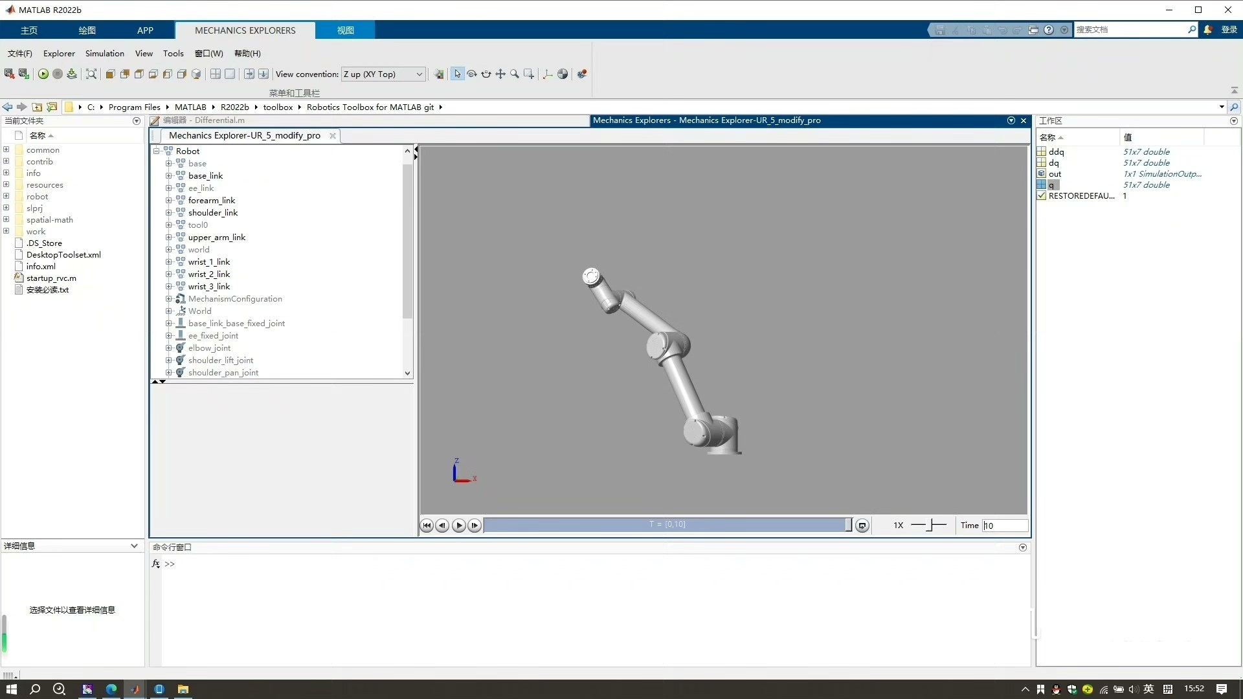Open the Windows Start menu
The width and height of the screenshot is (1243, 699).
[12, 689]
